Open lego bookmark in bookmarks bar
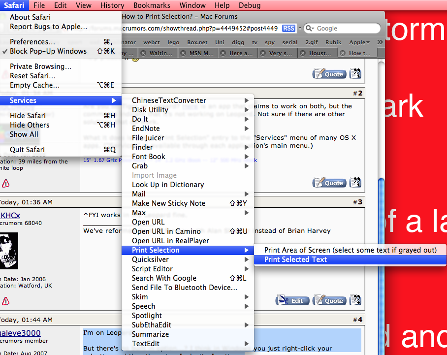 (173, 42)
